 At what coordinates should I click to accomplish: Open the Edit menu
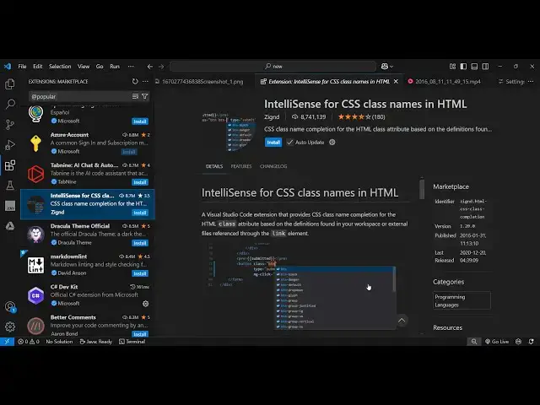pos(37,66)
